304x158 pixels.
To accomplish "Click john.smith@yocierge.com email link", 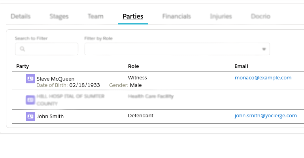I will [x=265, y=116].
